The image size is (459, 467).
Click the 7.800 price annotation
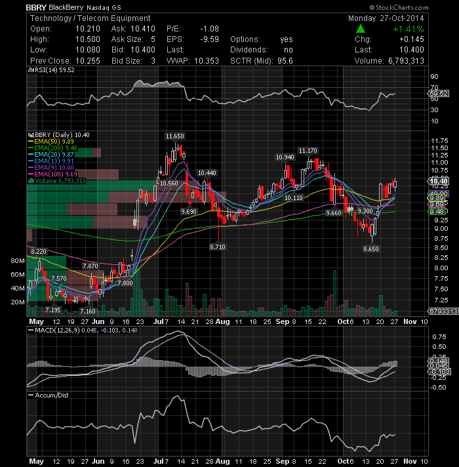(x=125, y=283)
